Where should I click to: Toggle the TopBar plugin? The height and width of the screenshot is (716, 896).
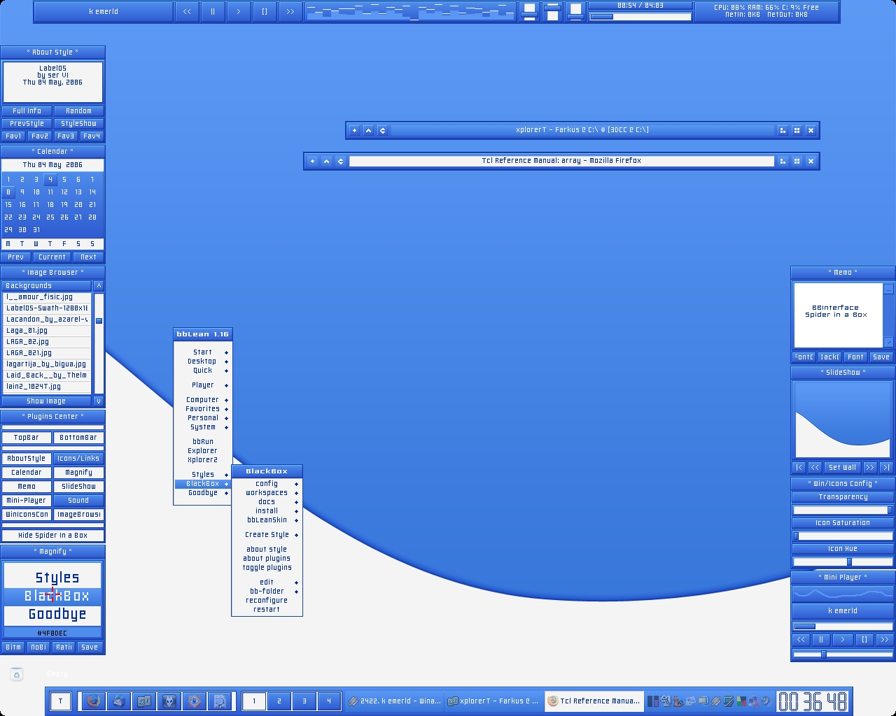[x=27, y=438]
